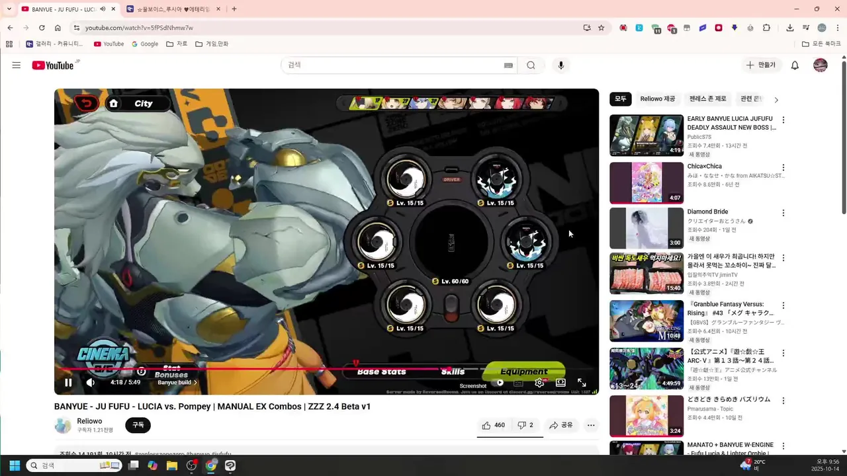Open options for the EARLY BANYUE LUCIA video

[783, 120]
